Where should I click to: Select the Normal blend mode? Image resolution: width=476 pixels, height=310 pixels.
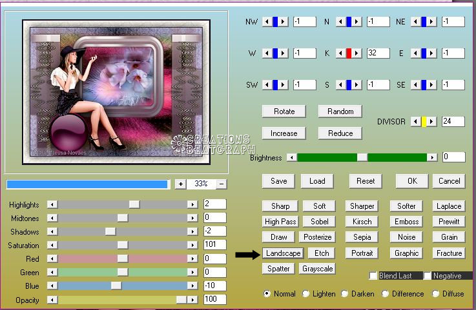[x=267, y=294]
